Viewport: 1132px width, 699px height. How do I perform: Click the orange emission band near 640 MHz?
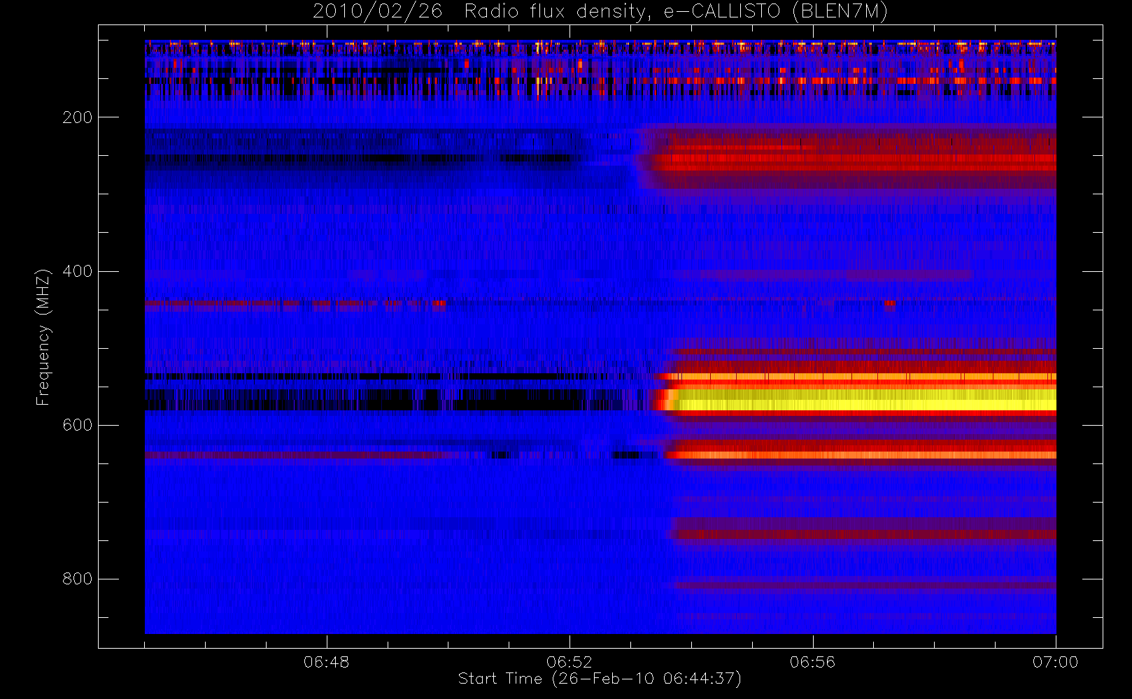[x=861, y=455]
